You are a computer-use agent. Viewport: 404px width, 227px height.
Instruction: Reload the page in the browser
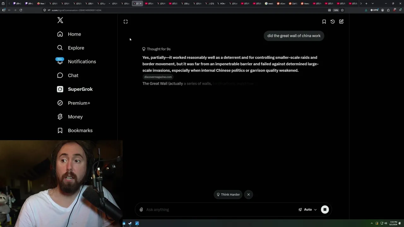point(21,10)
